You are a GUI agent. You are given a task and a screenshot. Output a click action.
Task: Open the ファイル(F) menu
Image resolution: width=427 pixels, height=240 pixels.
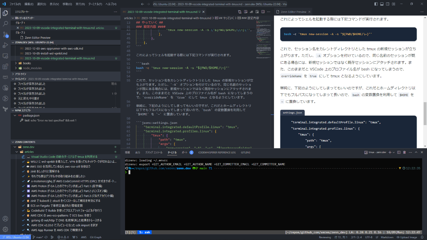[x=15, y=4]
